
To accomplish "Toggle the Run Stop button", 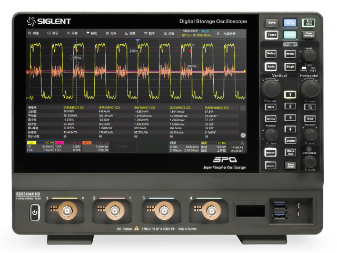I will (x=309, y=22).
